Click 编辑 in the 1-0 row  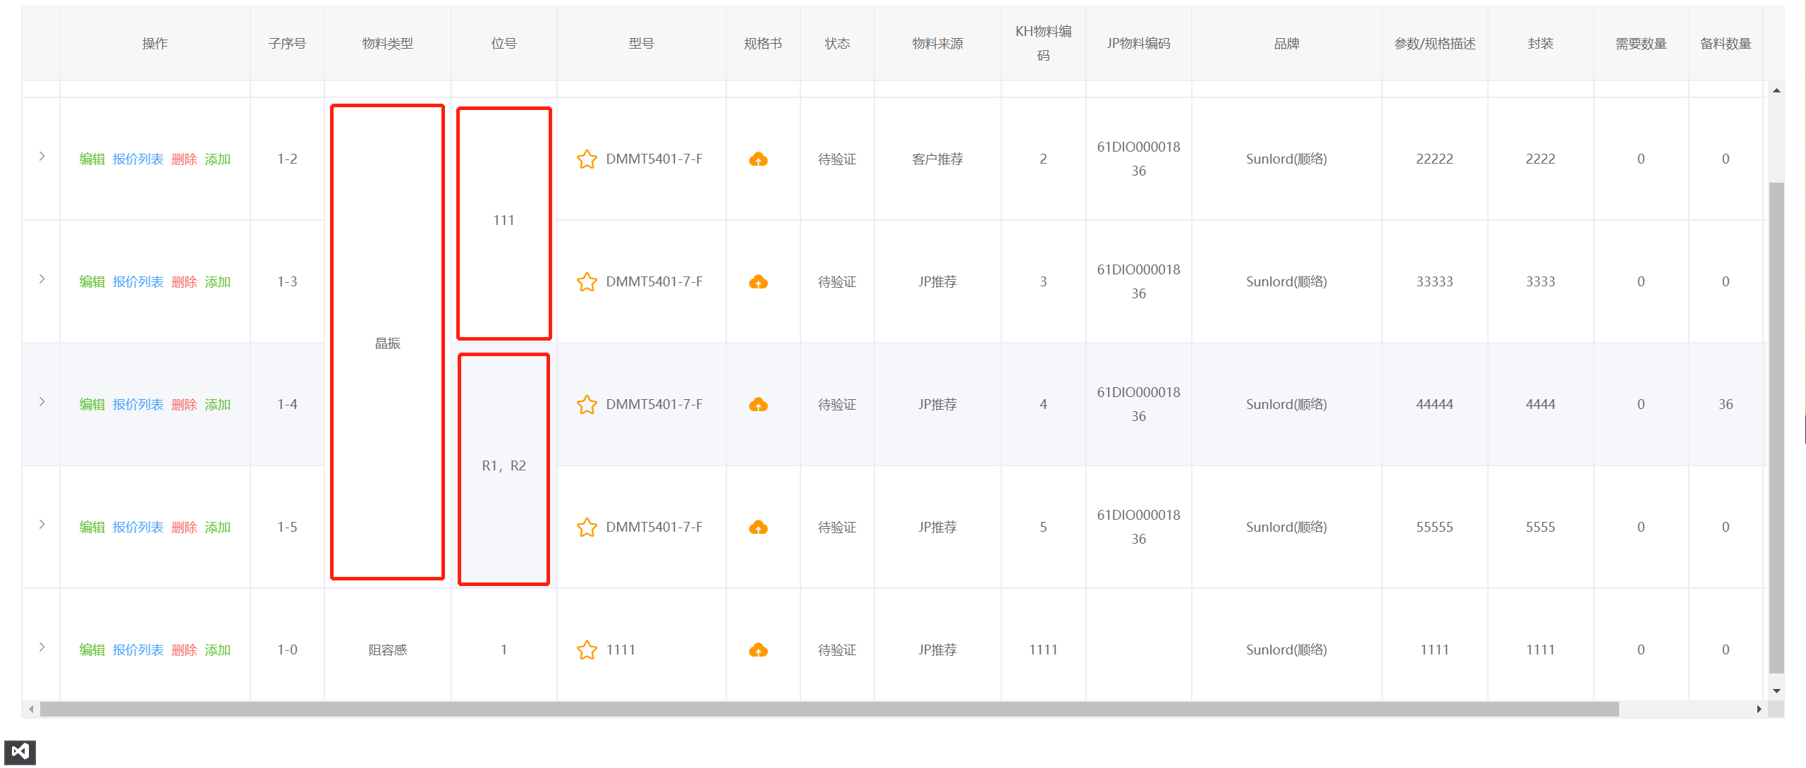tap(92, 650)
